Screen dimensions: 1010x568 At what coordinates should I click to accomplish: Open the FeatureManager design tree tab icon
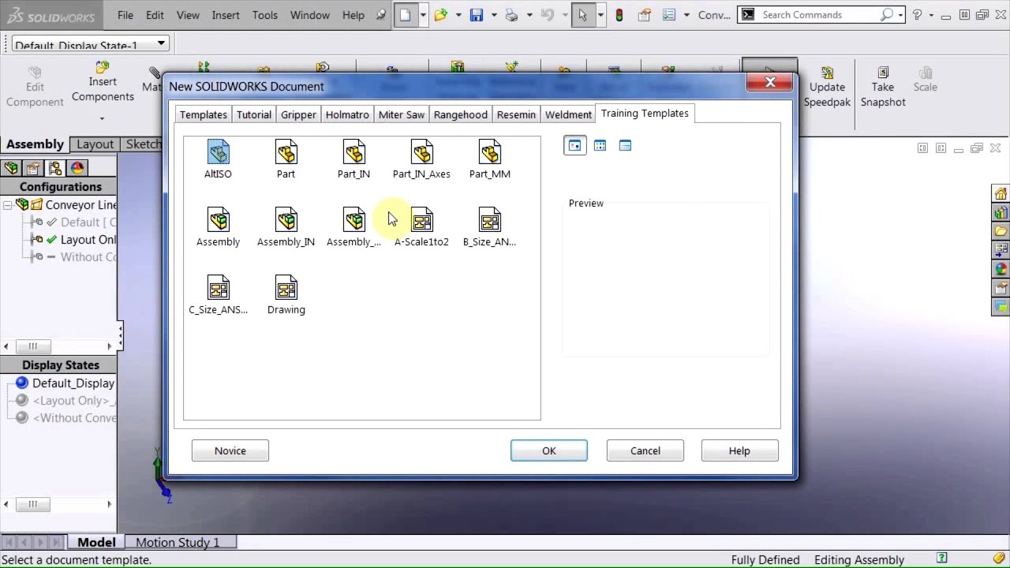pos(11,167)
